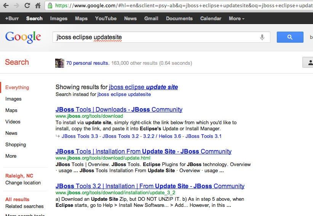The image size is (313, 216).
Task: Select Search in the top black bar
Action: (34, 18)
